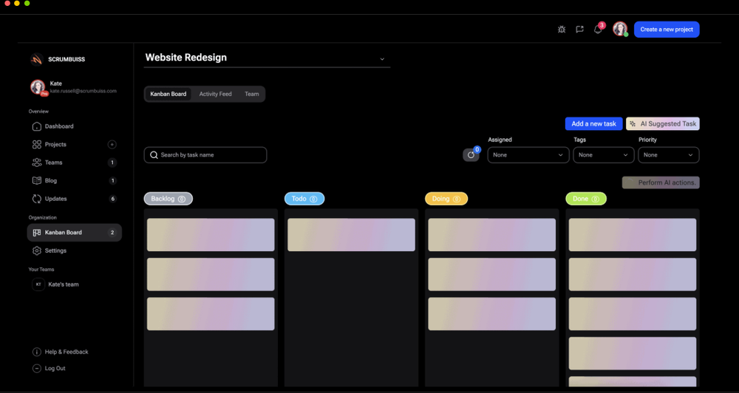Open the Tags filter dropdown
The height and width of the screenshot is (393, 739).
click(x=603, y=155)
